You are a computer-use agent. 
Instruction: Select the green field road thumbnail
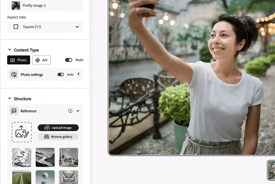tap(22, 177)
